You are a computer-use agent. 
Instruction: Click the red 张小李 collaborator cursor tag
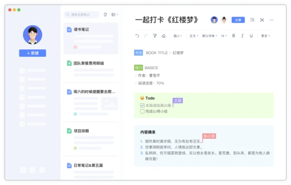pyautogui.click(x=209, y=136)
